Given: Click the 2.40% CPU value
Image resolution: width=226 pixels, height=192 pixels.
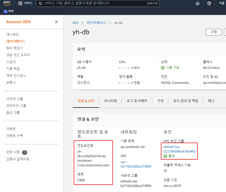Looking at the screenshot, I should [x=135, y=68].
